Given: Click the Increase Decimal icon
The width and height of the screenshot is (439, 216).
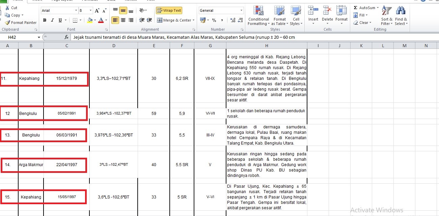Looking at the screenshot, I should click(x=232, y=20).
